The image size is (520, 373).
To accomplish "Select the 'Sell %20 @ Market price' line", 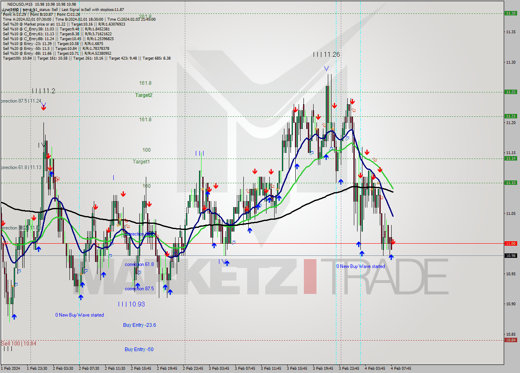I will 64,24.
